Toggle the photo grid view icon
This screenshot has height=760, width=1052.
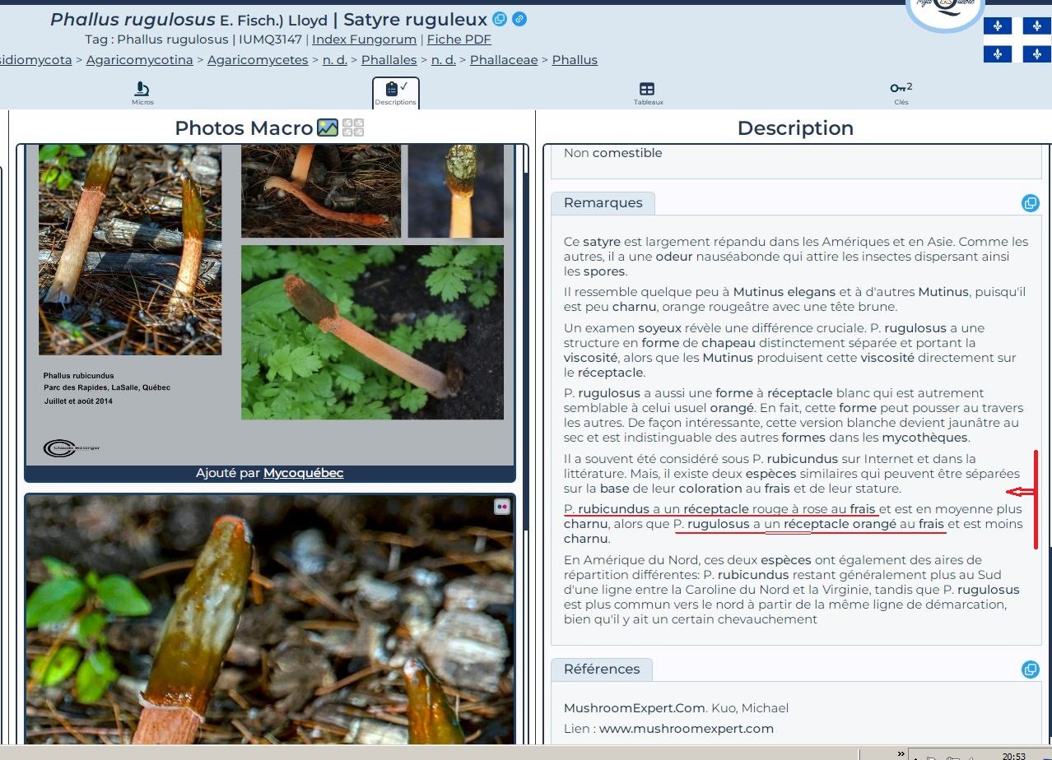pyautogui.click(x=353, y=127)
